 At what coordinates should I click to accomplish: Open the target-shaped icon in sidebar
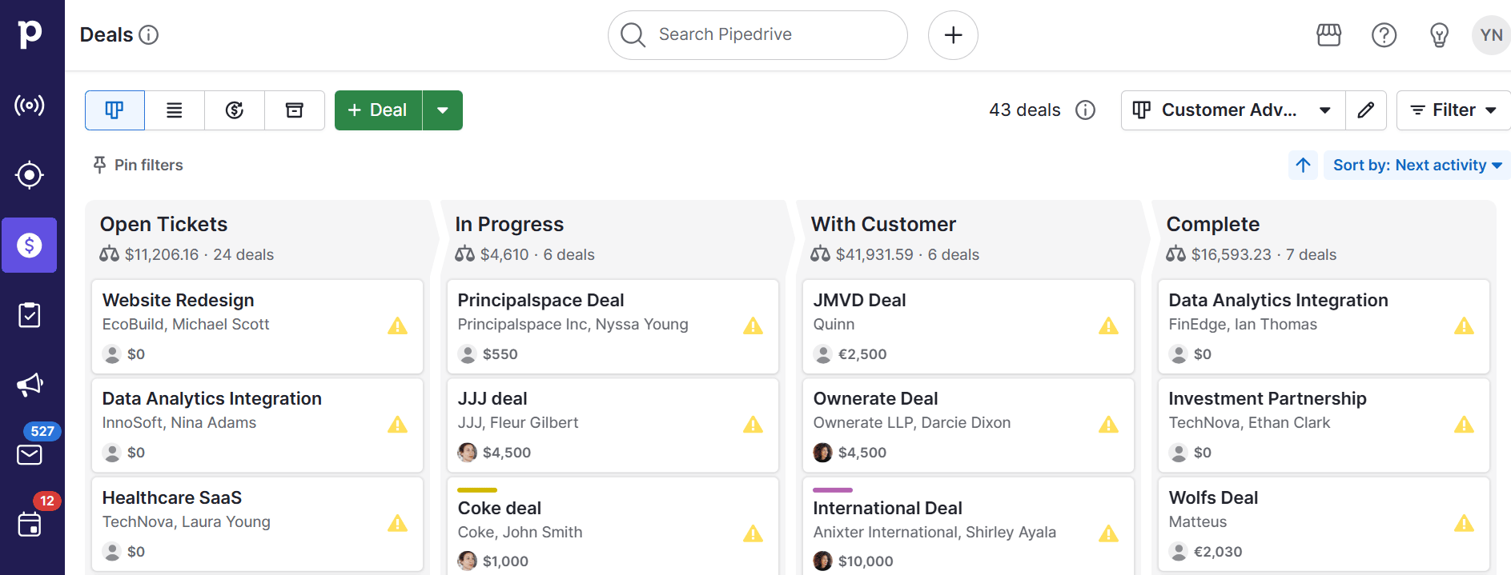click(x=30, y=175)
